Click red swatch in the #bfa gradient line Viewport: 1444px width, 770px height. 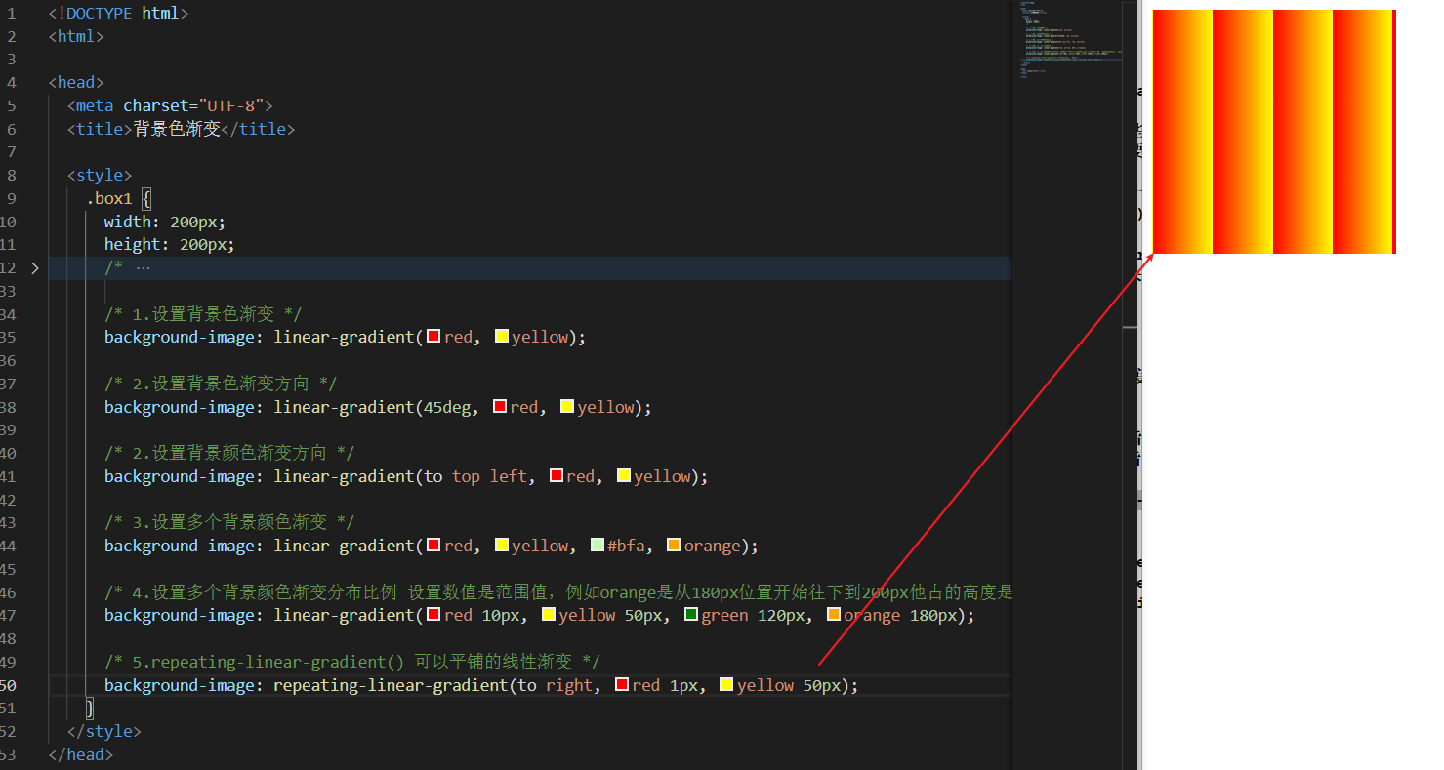point(433,546)
